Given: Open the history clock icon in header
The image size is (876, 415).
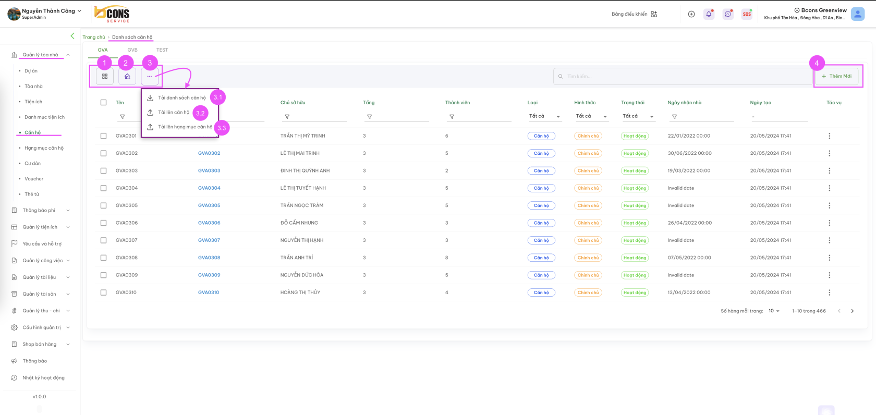Looking at the screenshot, I should [728, 14].
